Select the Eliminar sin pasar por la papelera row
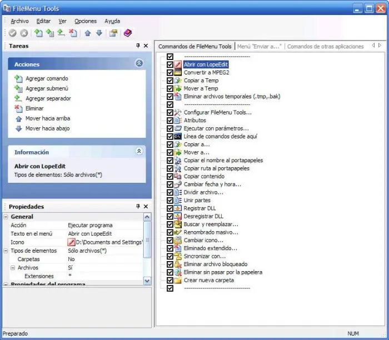 pyautogui.click(x=223, y=272)
